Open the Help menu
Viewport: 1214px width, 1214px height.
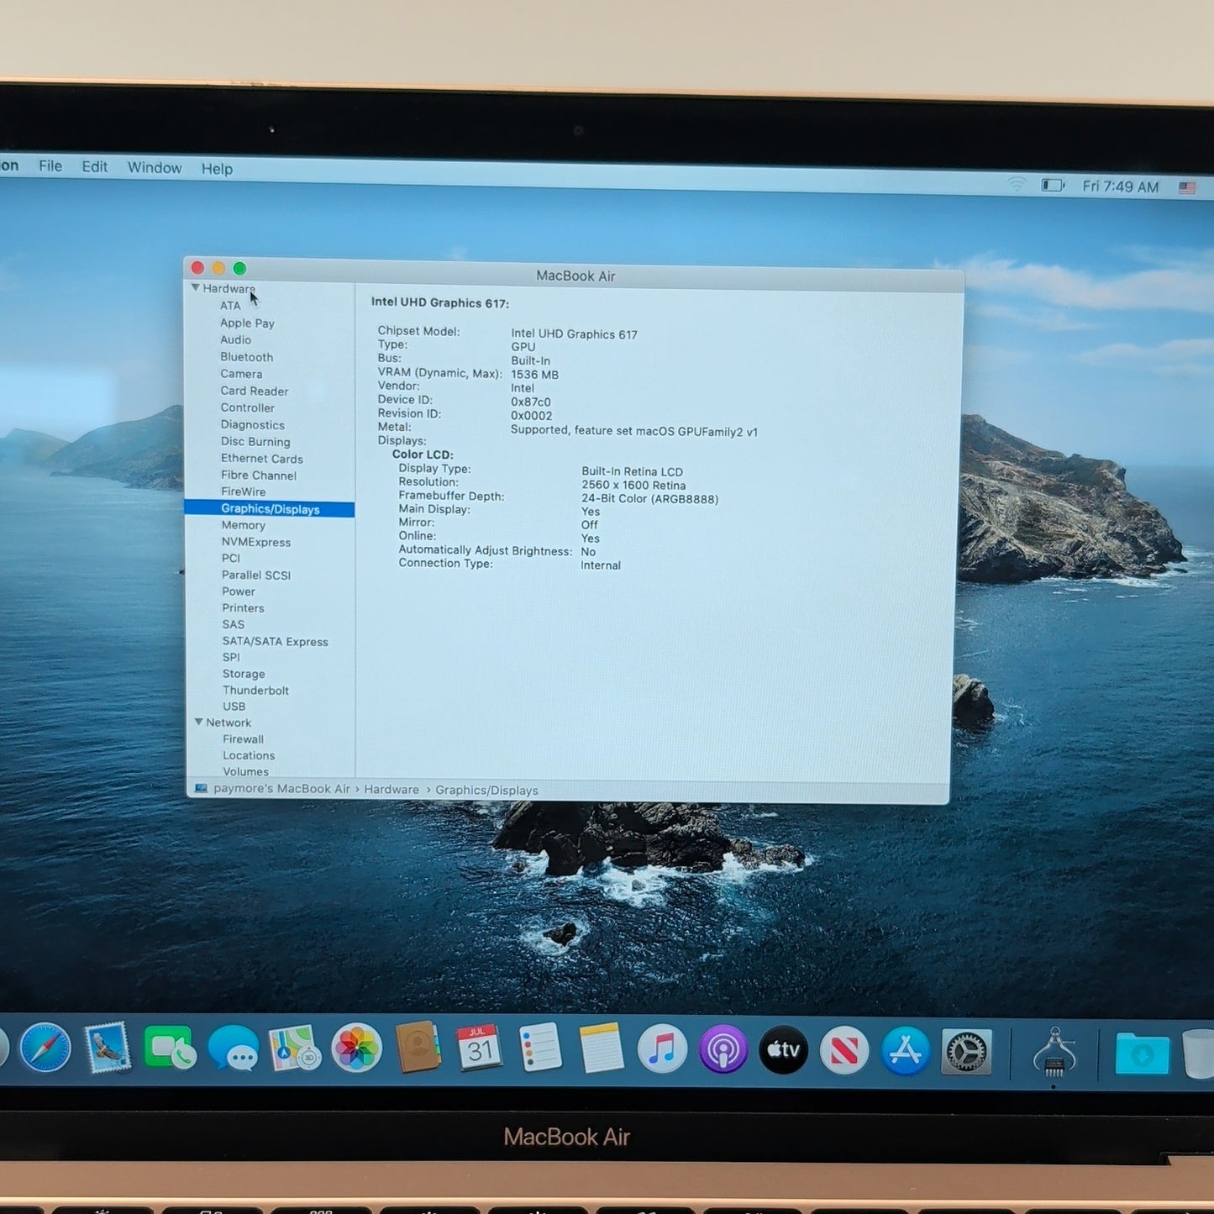point(217,169)
